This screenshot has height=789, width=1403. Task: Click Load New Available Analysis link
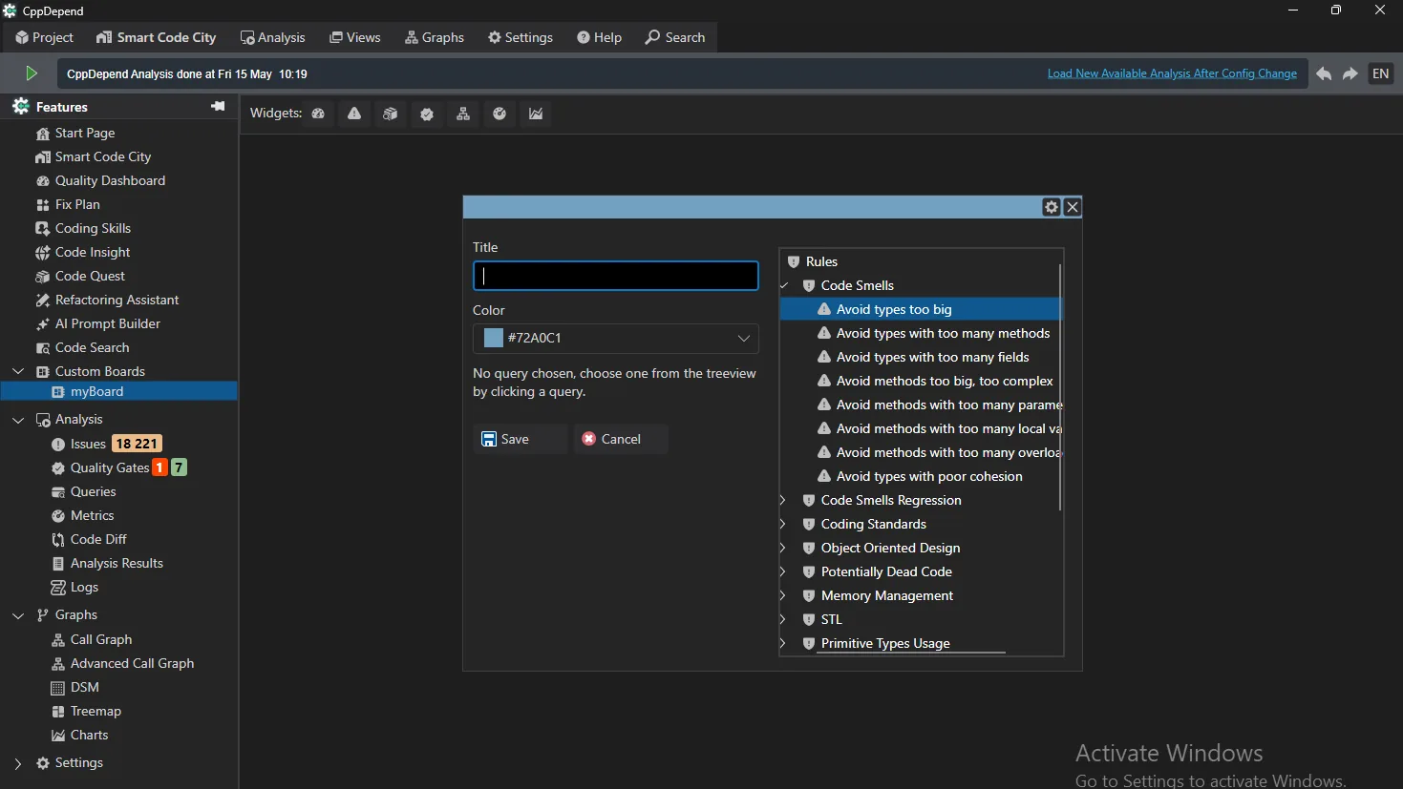coord(1172,73)
